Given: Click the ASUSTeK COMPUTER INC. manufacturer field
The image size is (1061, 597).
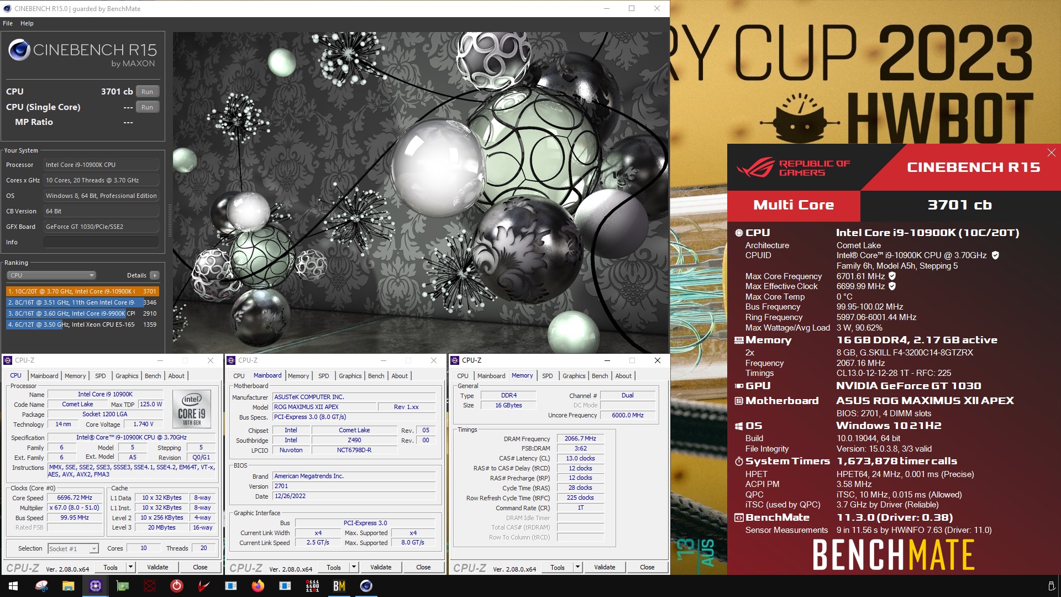Looking at the screenshot, I should point(354,397).
